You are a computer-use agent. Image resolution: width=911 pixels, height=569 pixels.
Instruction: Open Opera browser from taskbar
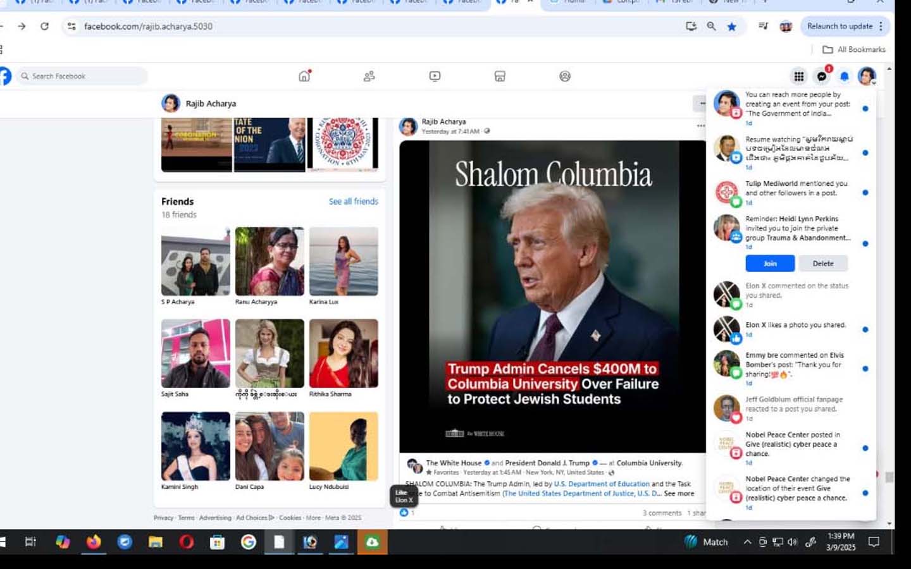point(187,542)
